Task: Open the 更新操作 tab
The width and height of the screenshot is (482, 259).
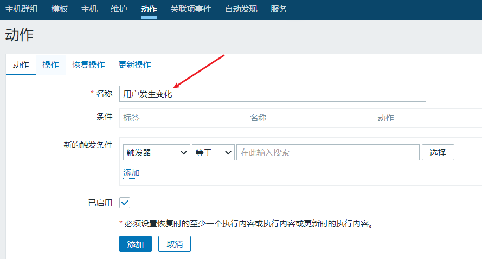Action: coord(134,65)
